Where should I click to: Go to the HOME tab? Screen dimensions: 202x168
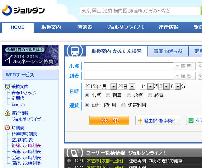point(17,27)
